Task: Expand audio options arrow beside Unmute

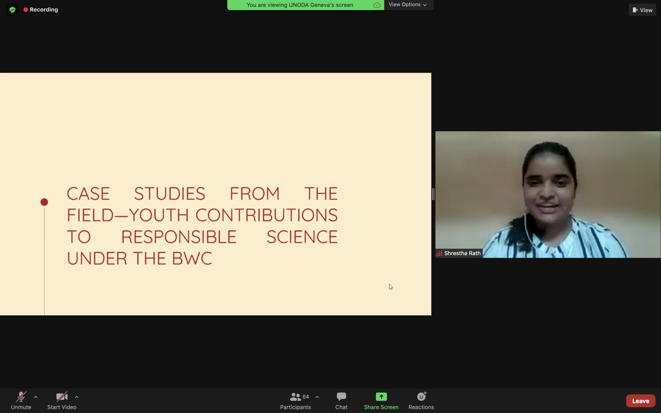Action: [36, 397]
